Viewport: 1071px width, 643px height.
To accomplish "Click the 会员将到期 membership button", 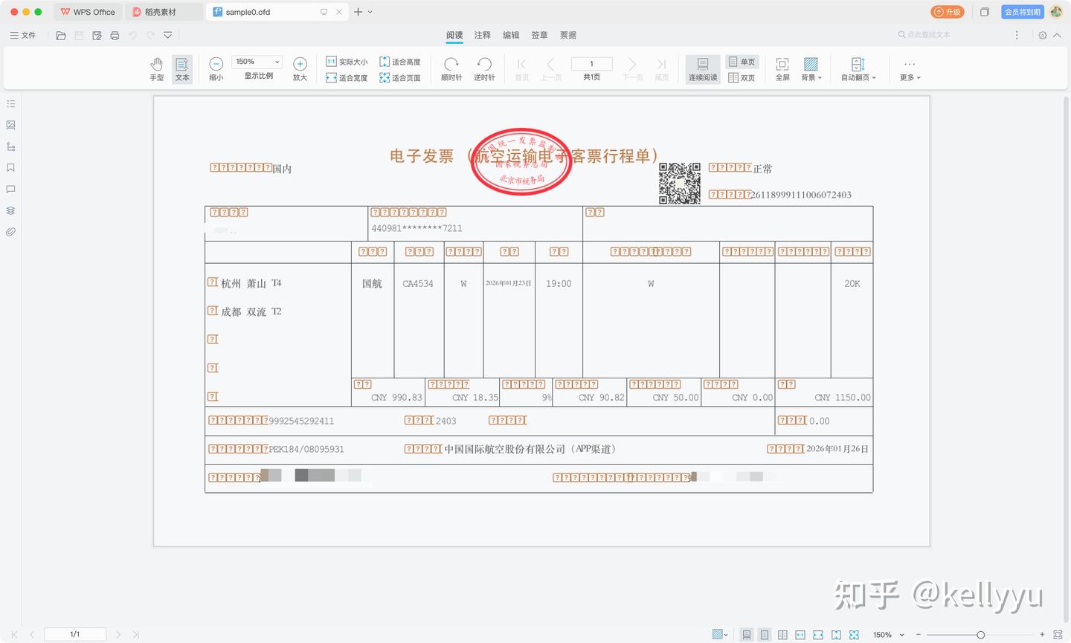I will (1023, 12).
